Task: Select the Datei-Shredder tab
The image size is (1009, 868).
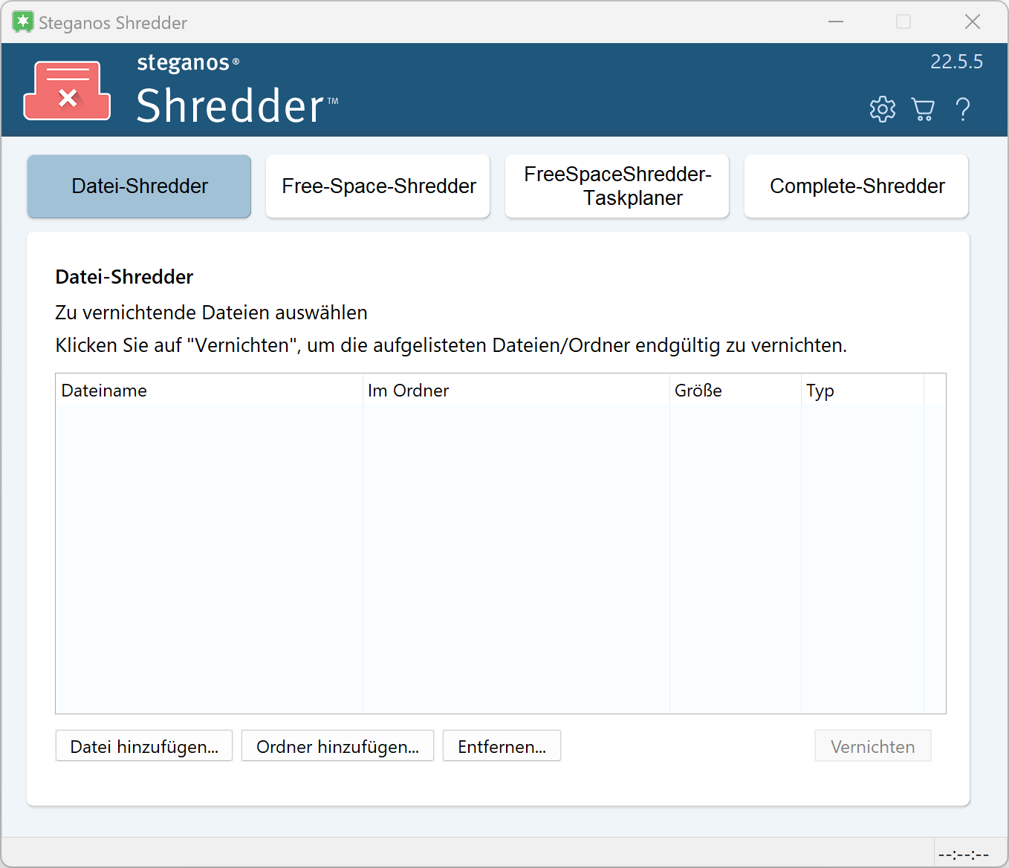Action: pyautogui.click(x=139, y=186)
